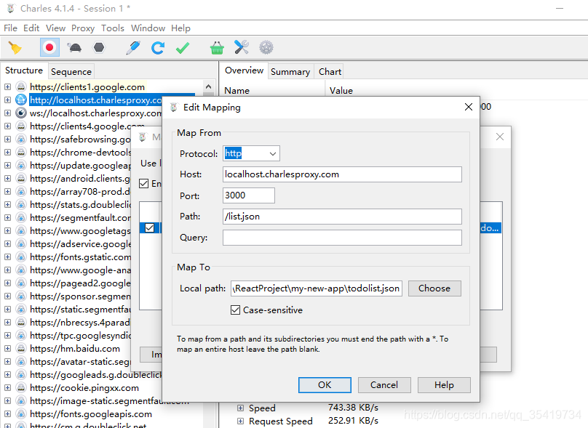588x428 pixels.
Task: Open the tools wrench icon
Action: (x=242, y=47)
